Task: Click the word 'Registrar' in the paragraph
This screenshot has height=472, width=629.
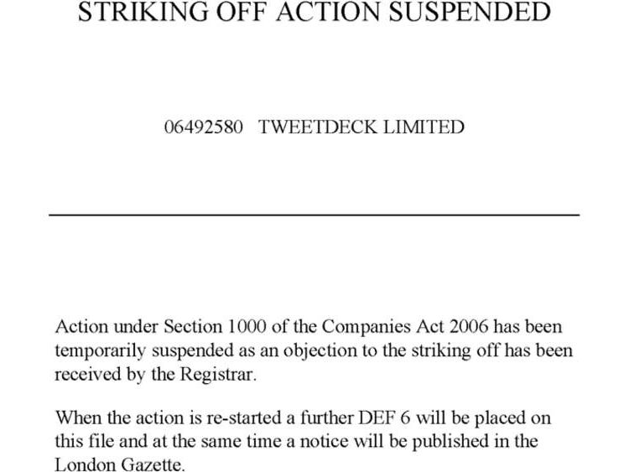Action: 217,375
